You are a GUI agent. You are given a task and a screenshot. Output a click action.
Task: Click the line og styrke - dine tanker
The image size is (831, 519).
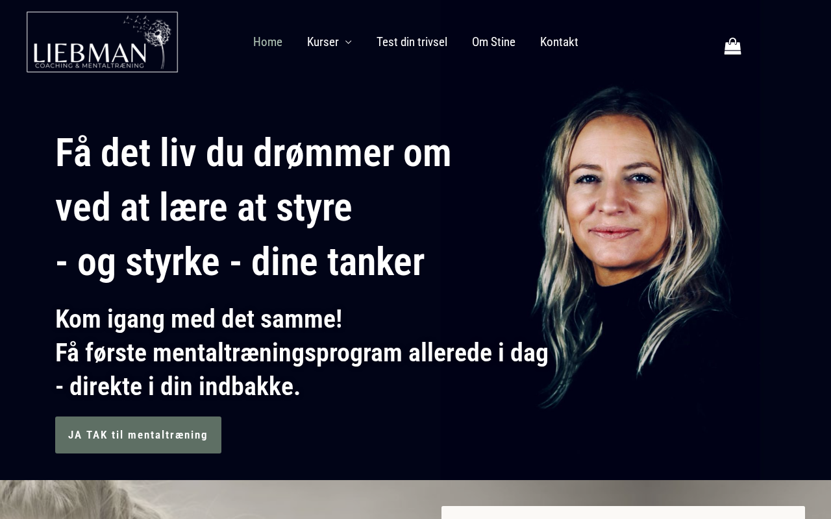pyautogui.click(x=240, y=262)
